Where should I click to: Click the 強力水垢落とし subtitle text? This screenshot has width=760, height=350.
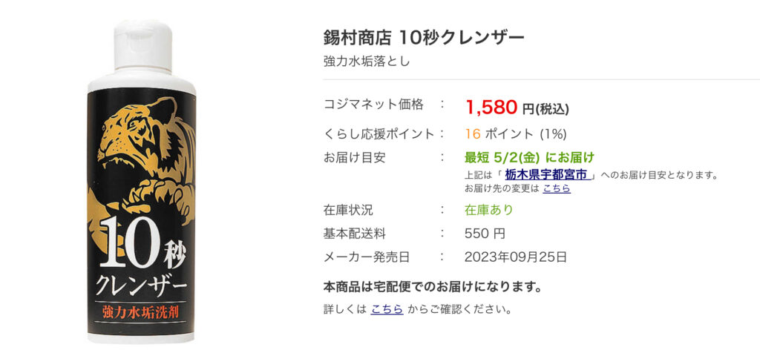pos(367,62)
